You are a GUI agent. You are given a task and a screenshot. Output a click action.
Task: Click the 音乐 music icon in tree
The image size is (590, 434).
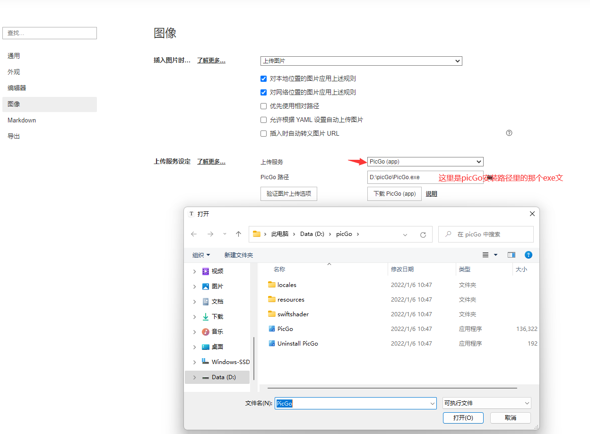206,331
